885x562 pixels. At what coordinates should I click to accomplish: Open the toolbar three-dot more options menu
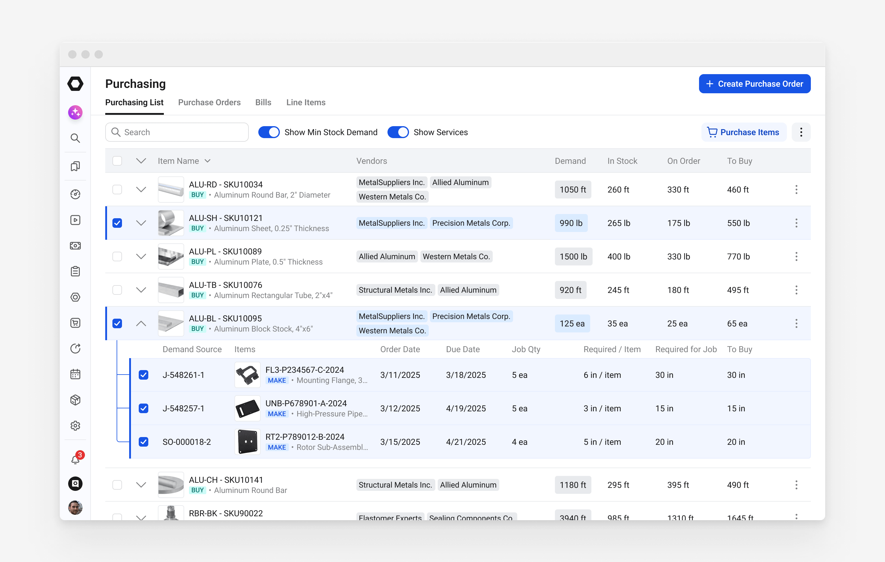801,132
